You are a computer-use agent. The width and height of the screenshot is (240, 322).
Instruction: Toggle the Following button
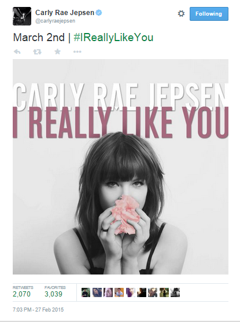209,14
